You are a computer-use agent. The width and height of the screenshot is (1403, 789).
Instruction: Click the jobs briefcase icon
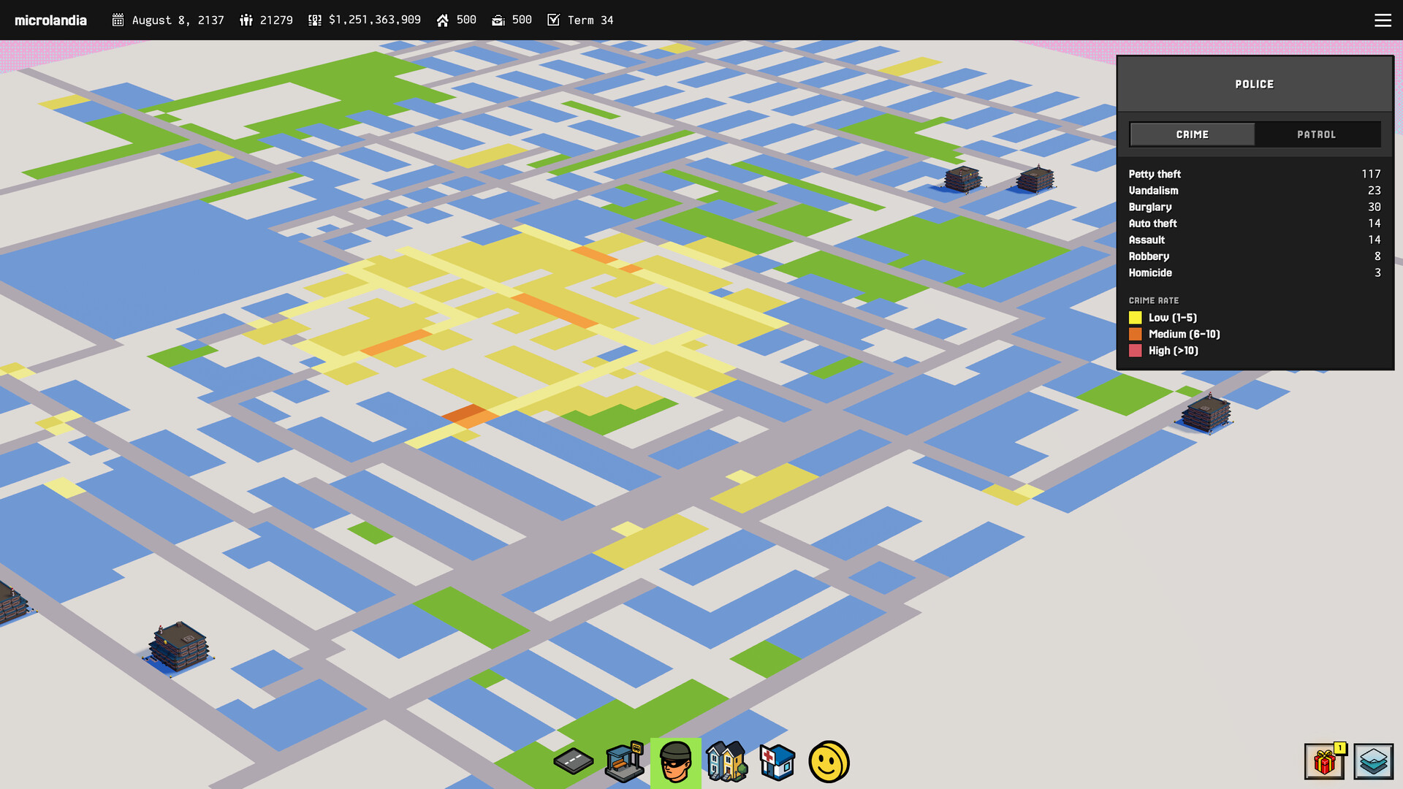pyautogui.click(x=498, y=20)
